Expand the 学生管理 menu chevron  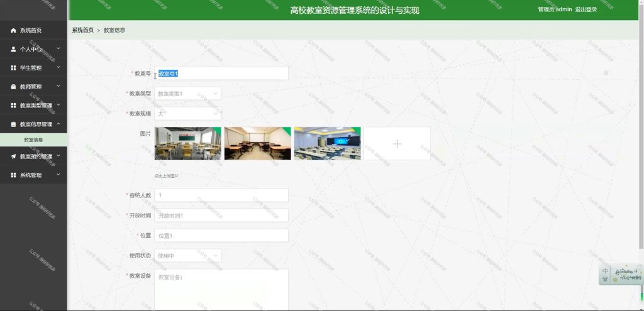pyautogui.click(x=58, y=67)
